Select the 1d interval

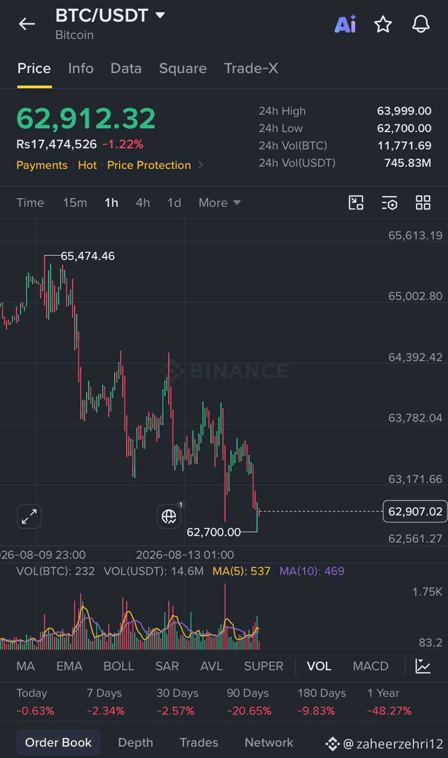pos(174,202)
